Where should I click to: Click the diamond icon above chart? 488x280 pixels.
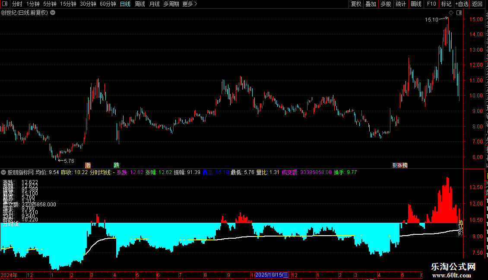451,13
